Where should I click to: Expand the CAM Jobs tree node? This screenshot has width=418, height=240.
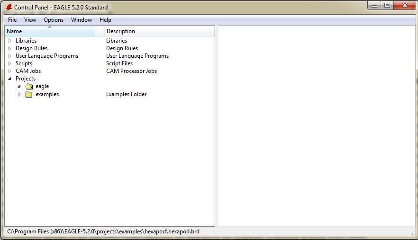10,71
